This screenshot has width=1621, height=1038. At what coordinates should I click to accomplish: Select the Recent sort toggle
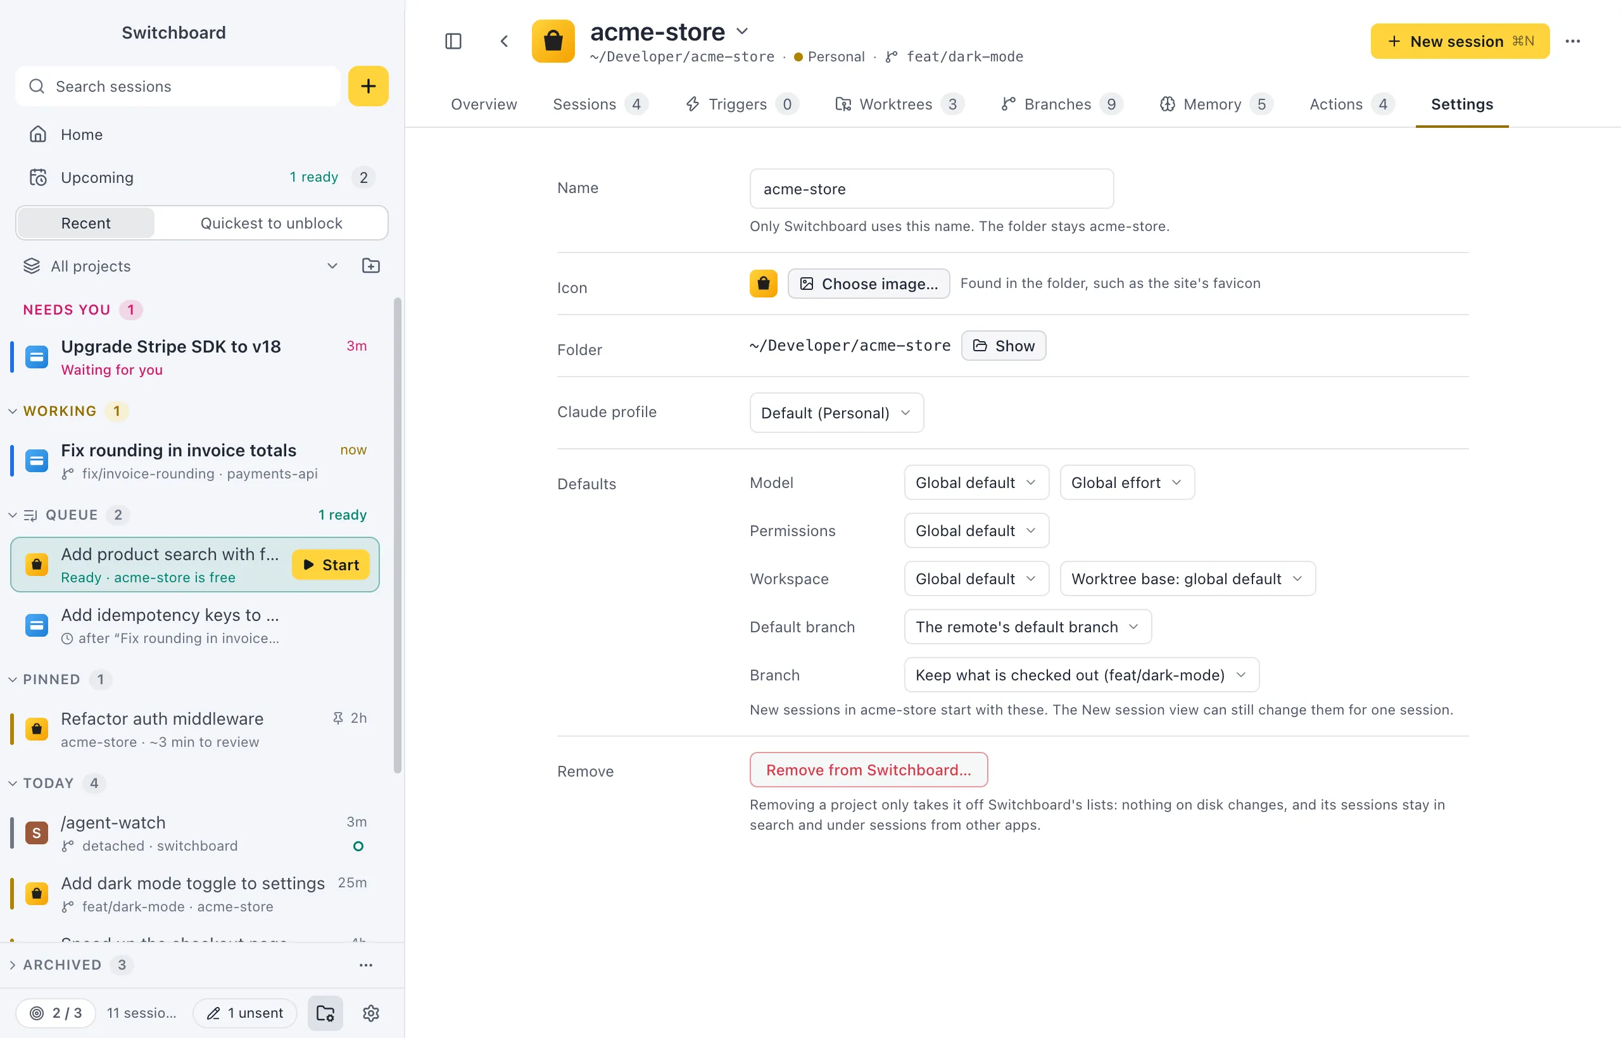(x=85, y=223)
